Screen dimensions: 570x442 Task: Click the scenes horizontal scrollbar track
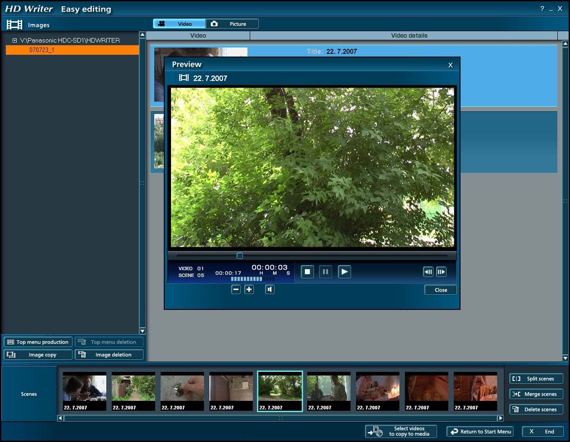point(280,418)
